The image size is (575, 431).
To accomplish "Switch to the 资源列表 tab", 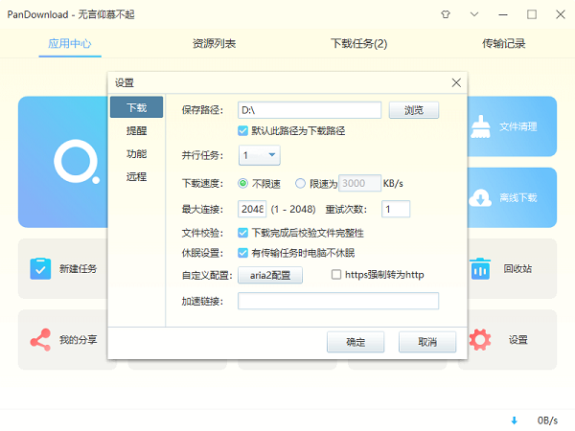I will click(x=214, y=44).
